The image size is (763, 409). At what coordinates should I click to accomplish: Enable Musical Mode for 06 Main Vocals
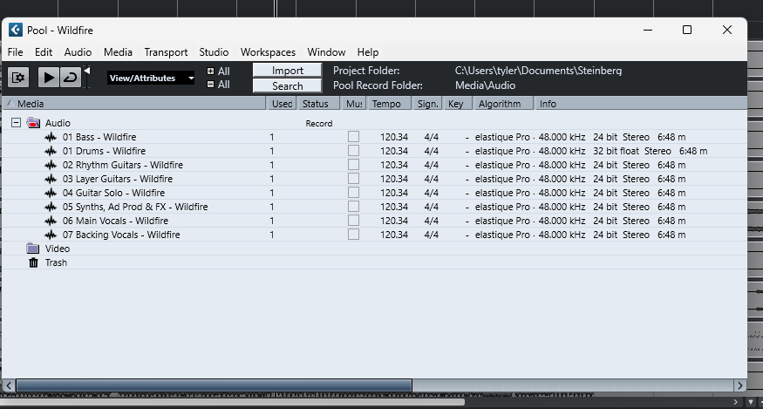pyautogui.click(x=354, y=221)
